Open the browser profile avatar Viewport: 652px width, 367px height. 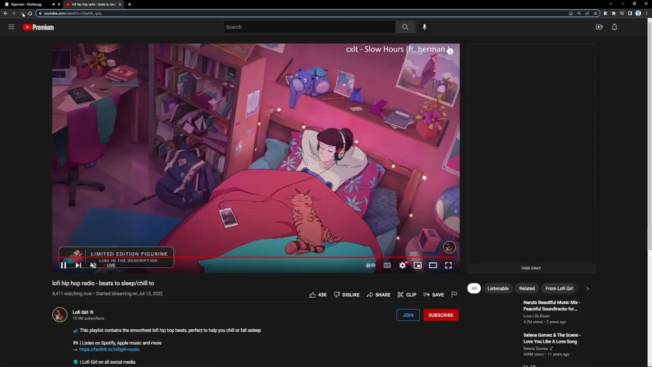638,13
